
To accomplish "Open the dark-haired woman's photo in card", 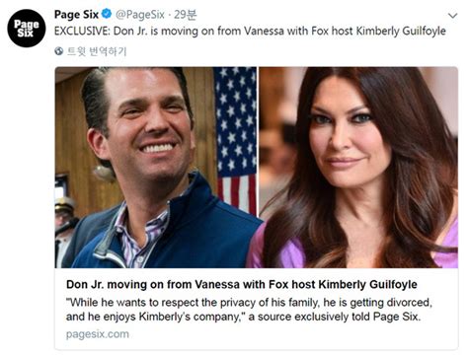I will [x=358, y=168].
